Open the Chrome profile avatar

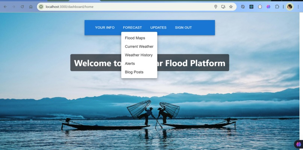click(290, 7)
